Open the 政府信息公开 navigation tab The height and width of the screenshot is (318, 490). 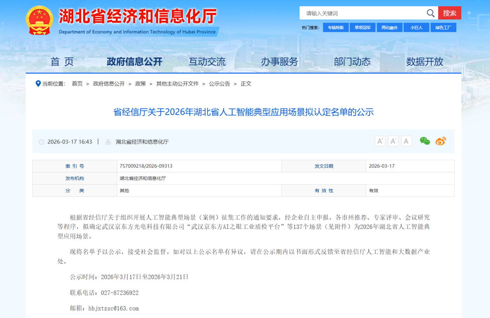tap(134, 62)
